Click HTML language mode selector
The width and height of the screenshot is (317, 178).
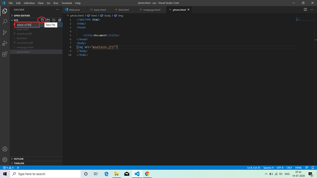[298, 168]
